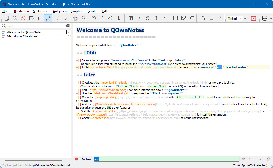Open the todo list notebook icon
The width and height of the screenshot is (273, 168).
coord(120,18)
